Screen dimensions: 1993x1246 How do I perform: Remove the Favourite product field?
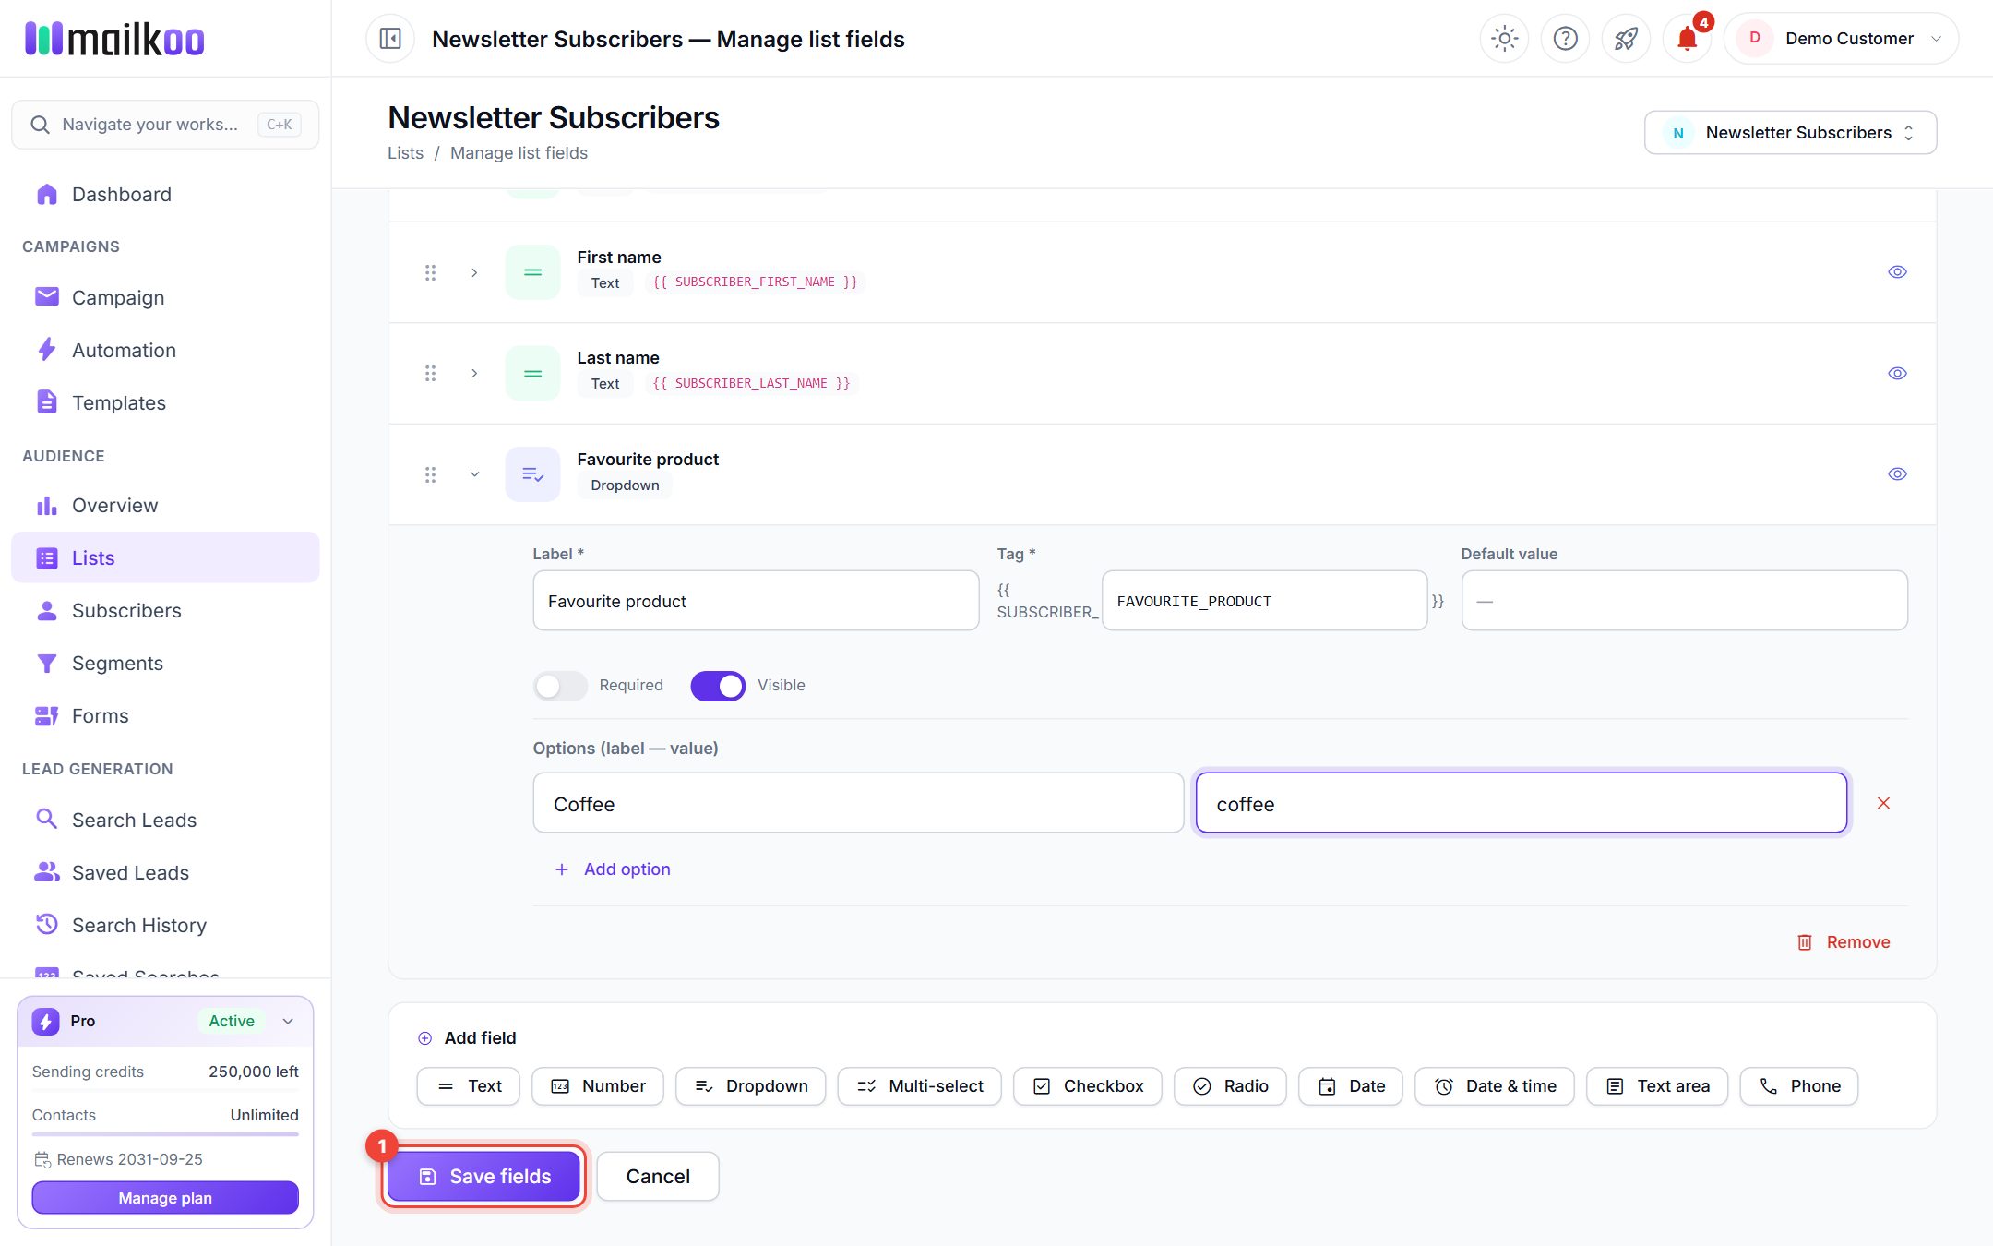[x=1844, y=942]
